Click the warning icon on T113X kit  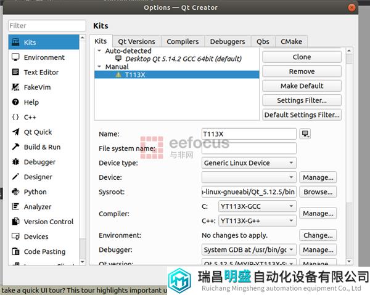[118, 75]
